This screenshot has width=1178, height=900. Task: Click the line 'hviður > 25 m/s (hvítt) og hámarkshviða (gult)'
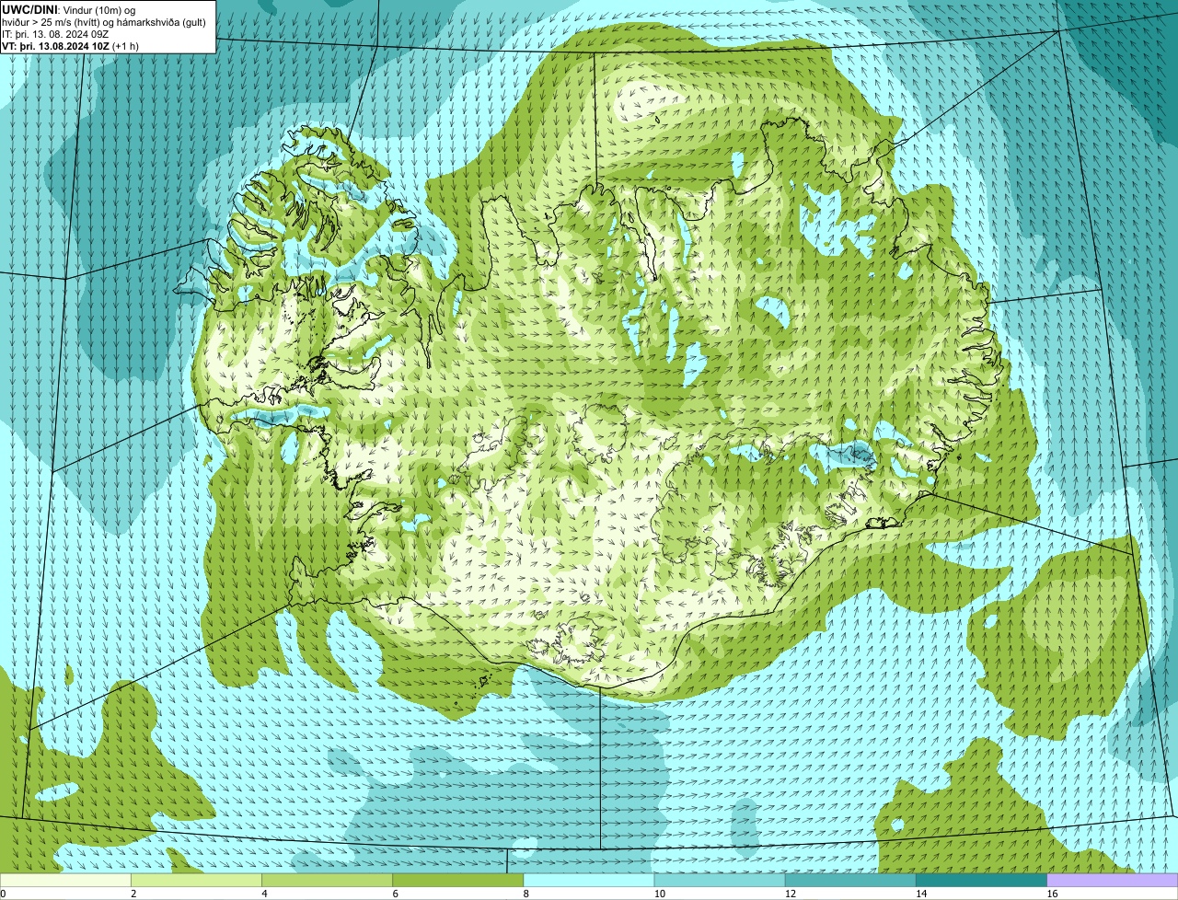click(103, 22)
